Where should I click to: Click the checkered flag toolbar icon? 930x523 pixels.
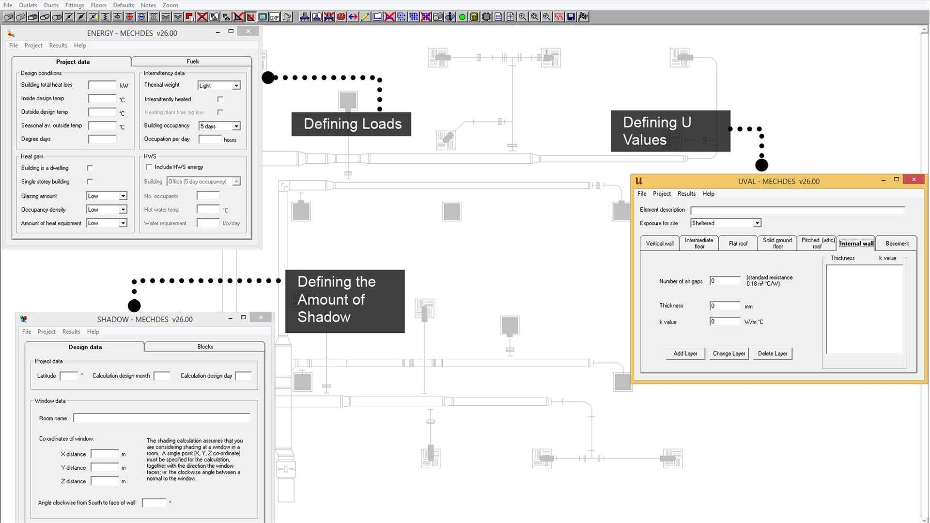tap(583, 17)
